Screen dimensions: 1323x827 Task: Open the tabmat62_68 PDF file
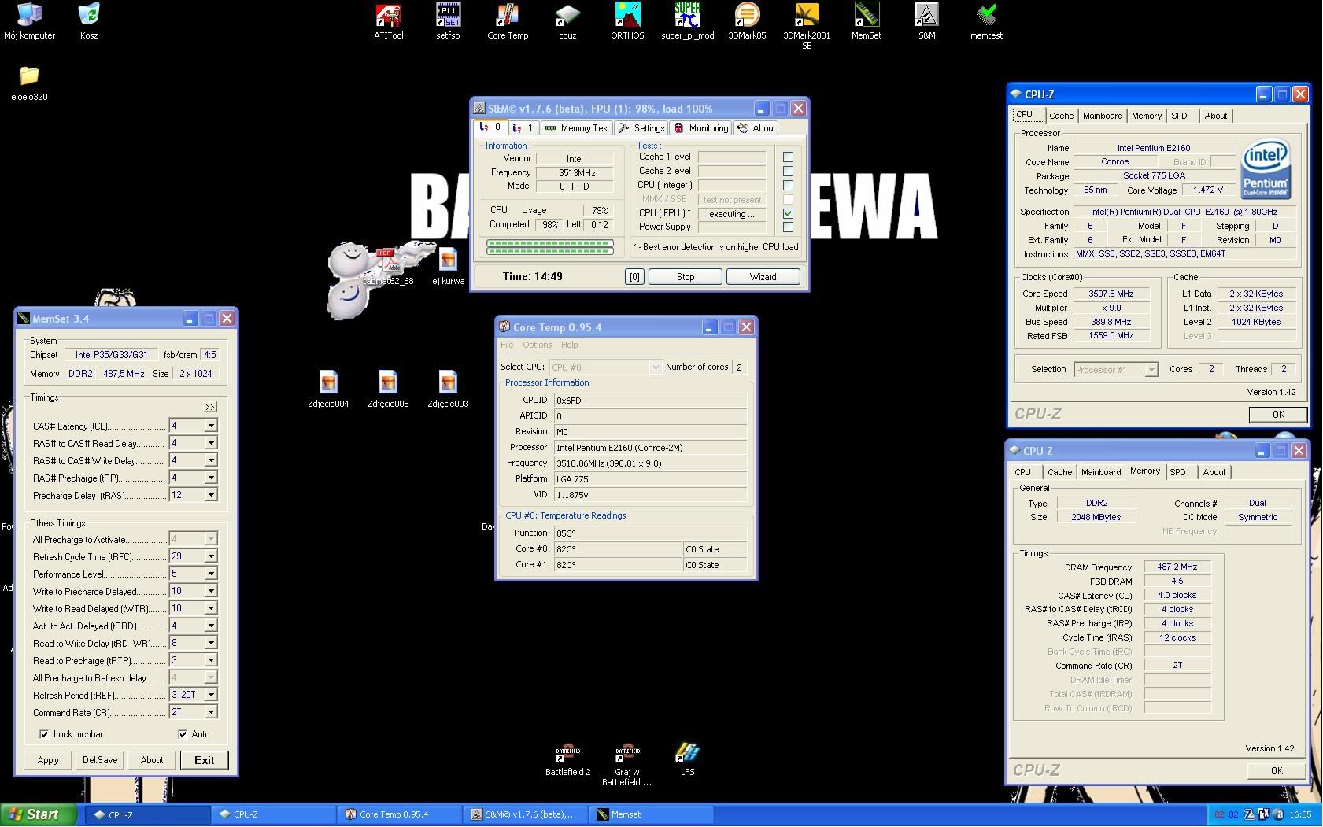388,267
